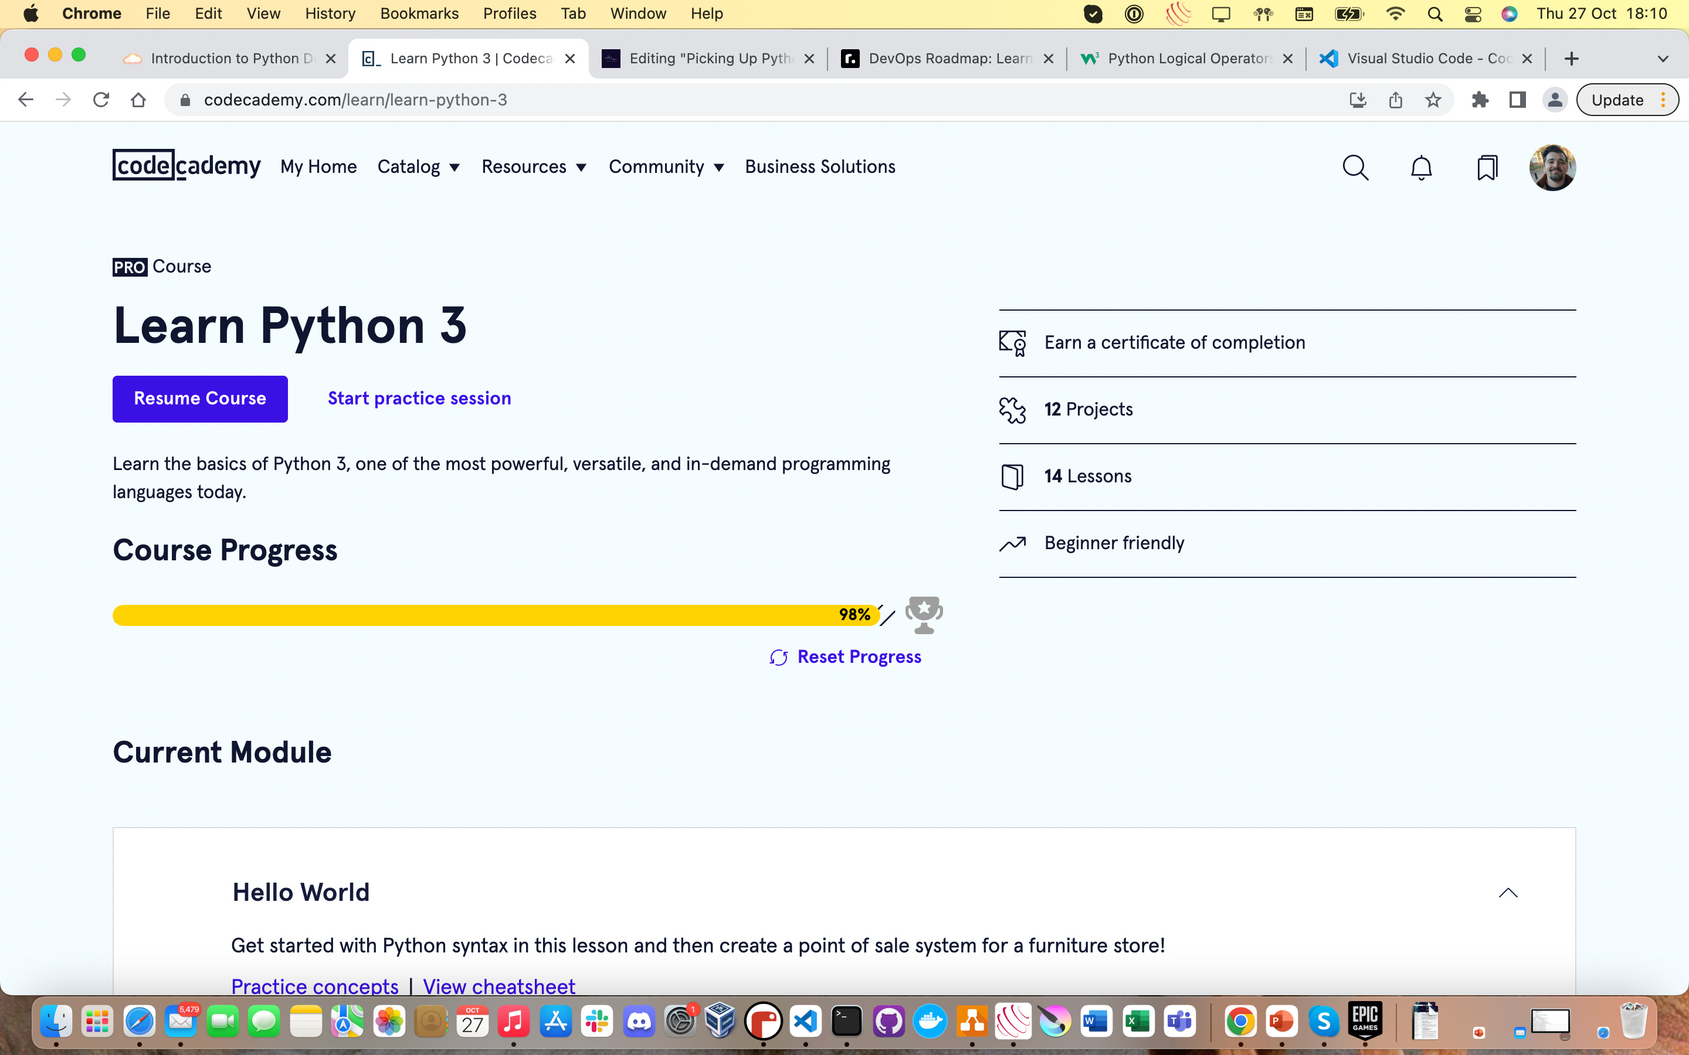This screenshot has height=1055, width=1689.
Task: Expand the Catalog dropdown
Action: (419, 167)
